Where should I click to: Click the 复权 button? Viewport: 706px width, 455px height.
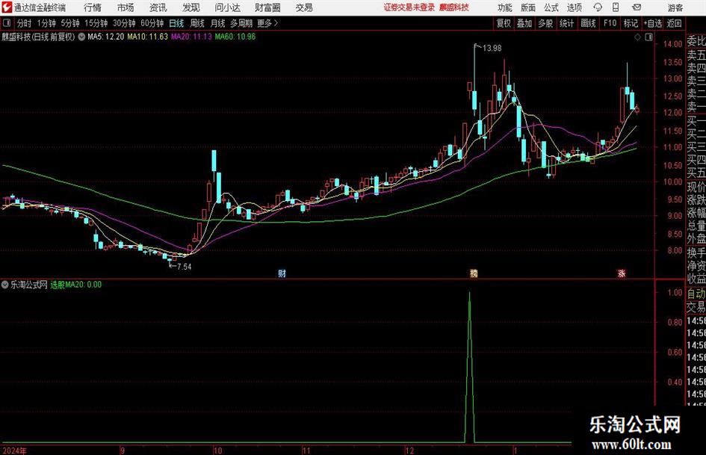(x=504, y=23)
